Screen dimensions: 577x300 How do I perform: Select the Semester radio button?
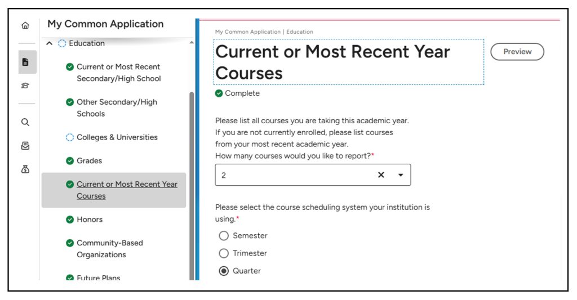pyautogui.click(x=224, y=236)
